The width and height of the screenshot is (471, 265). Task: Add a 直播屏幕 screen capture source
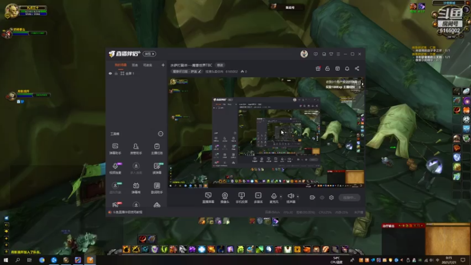pyautogui.click(x=208, y=198)
